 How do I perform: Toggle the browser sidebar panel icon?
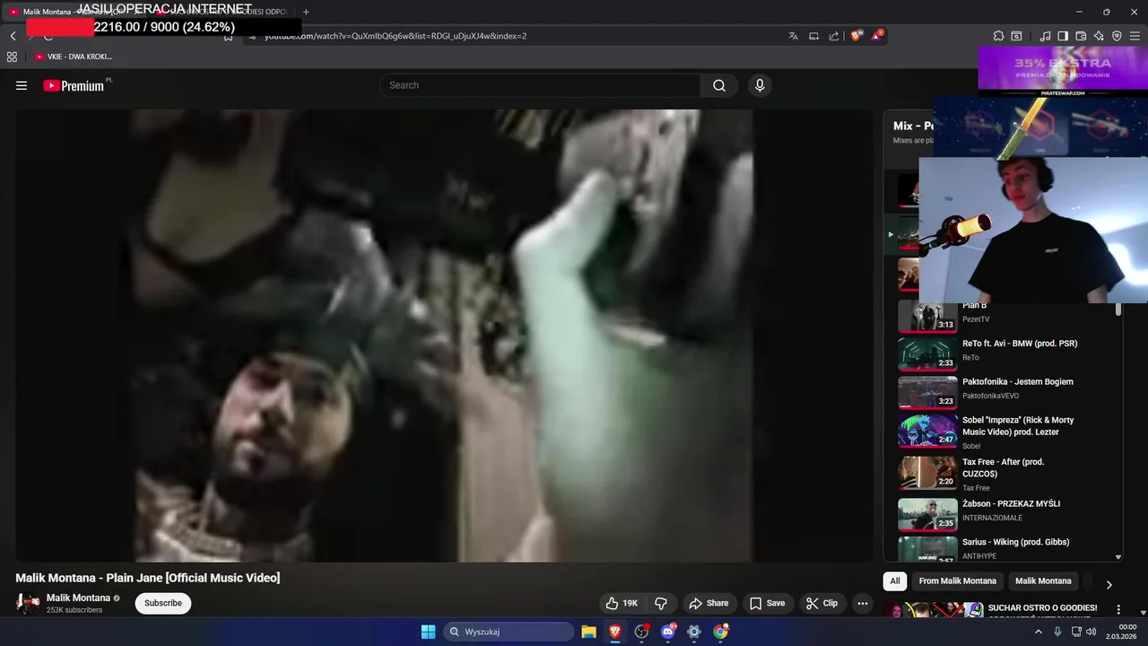1063,36
